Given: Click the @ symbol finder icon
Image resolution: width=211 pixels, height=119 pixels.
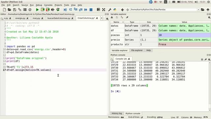Looking at the screenshot, I should [30, 10].
